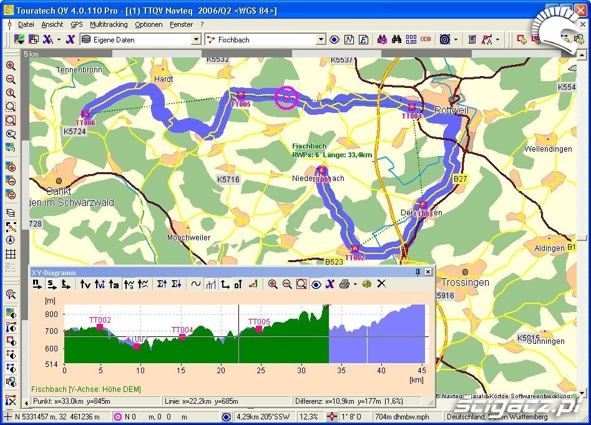Open the Fischbach route dropdown
The image size is (591, 425).
[321, 39]
